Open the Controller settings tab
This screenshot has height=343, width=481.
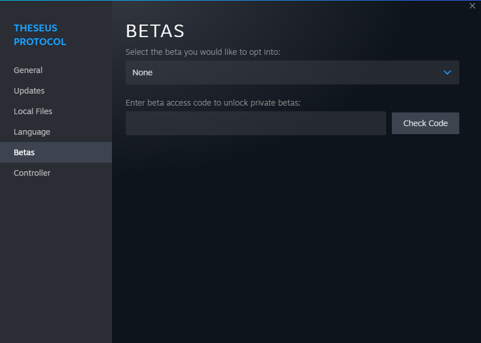32,173
